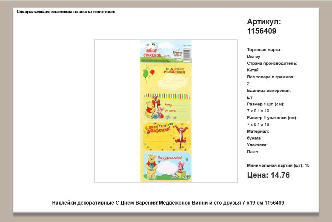The width and height of the screenshot is (332, 222).
Task: Click the sticker set product image
Action: coord(166,111)
